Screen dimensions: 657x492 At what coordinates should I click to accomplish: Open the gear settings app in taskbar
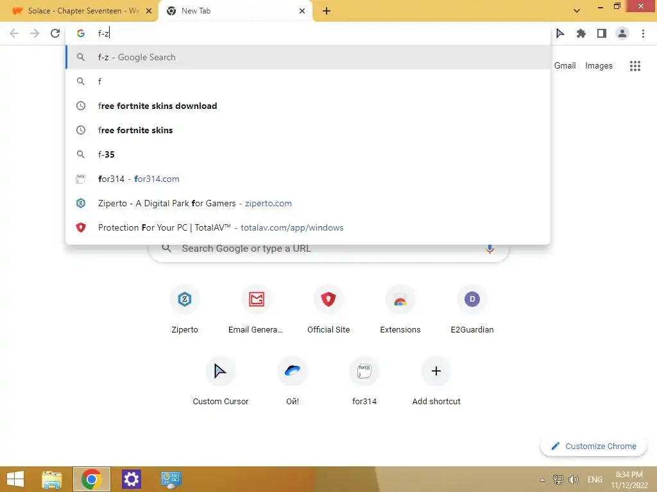(131, 479)
